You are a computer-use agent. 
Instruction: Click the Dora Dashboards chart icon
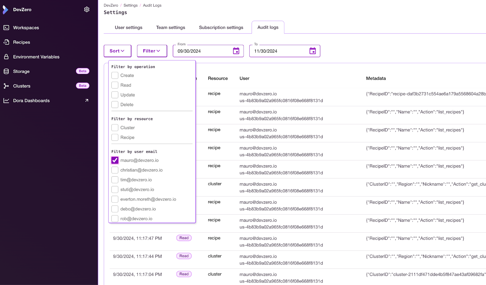pyautogui.click(x=6, y=101)
